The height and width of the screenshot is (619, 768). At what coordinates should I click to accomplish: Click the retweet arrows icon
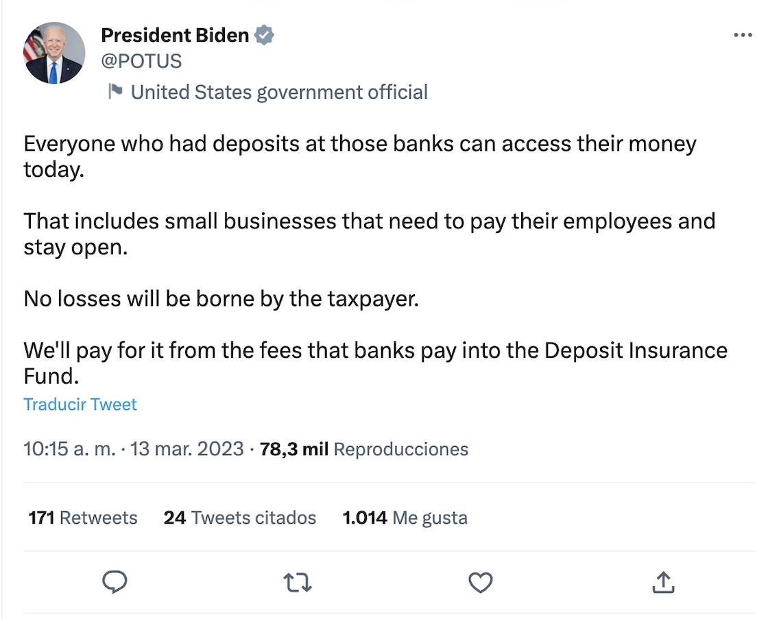click(x=298, y=583)
